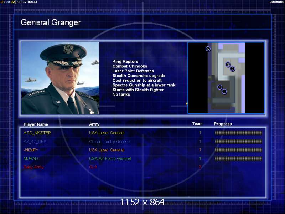Viewport: 285px width, 214px height.
Task: Click Easy Army's team number 2
Action: (x=200, y=167)
